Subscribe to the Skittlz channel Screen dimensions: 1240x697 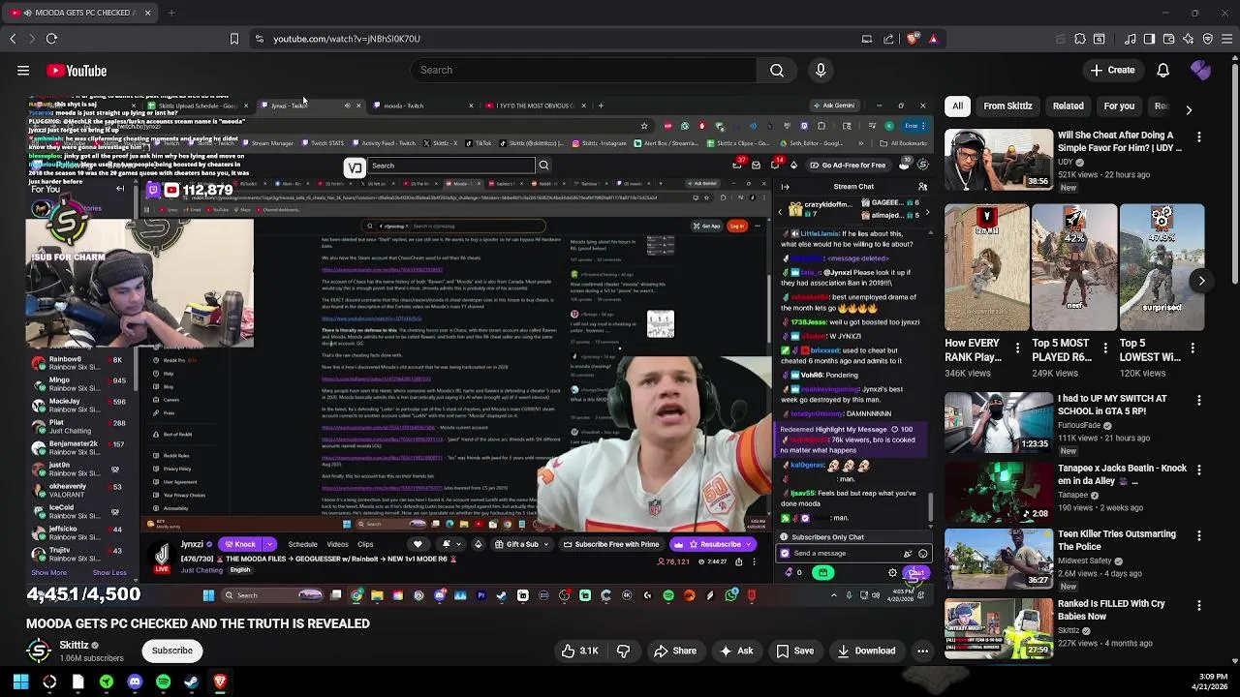point(171,651)
